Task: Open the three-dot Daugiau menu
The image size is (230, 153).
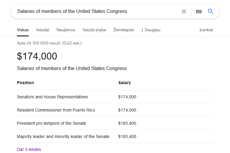Action: coord(150,30)
